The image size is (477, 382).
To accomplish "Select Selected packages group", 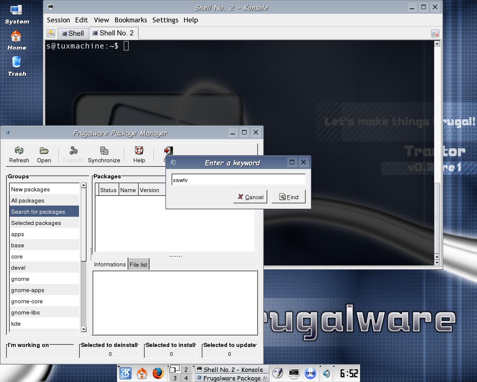I will pyautogui.click(x=44, y=223).
